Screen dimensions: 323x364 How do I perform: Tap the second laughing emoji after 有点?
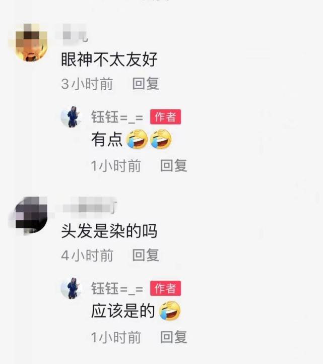point(161,139)
